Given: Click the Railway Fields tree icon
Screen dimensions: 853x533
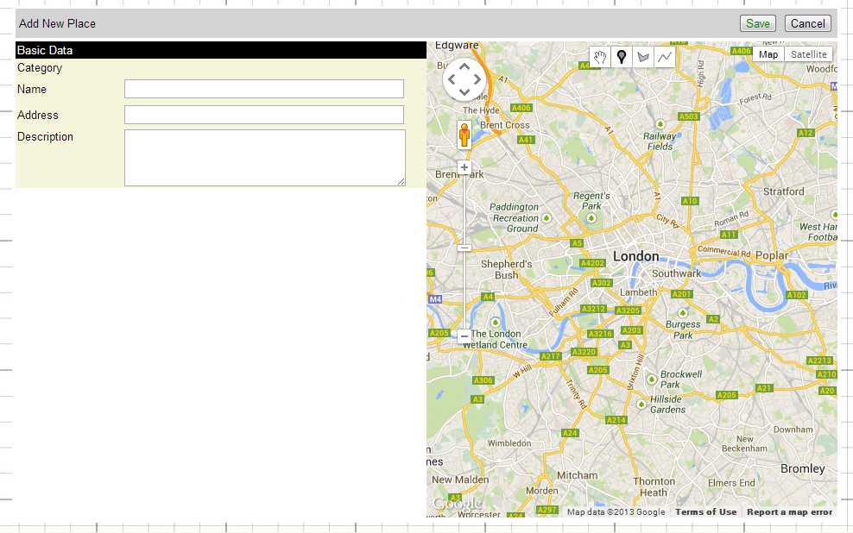Looking at the screenshot, I should click(x=660, y=124).
